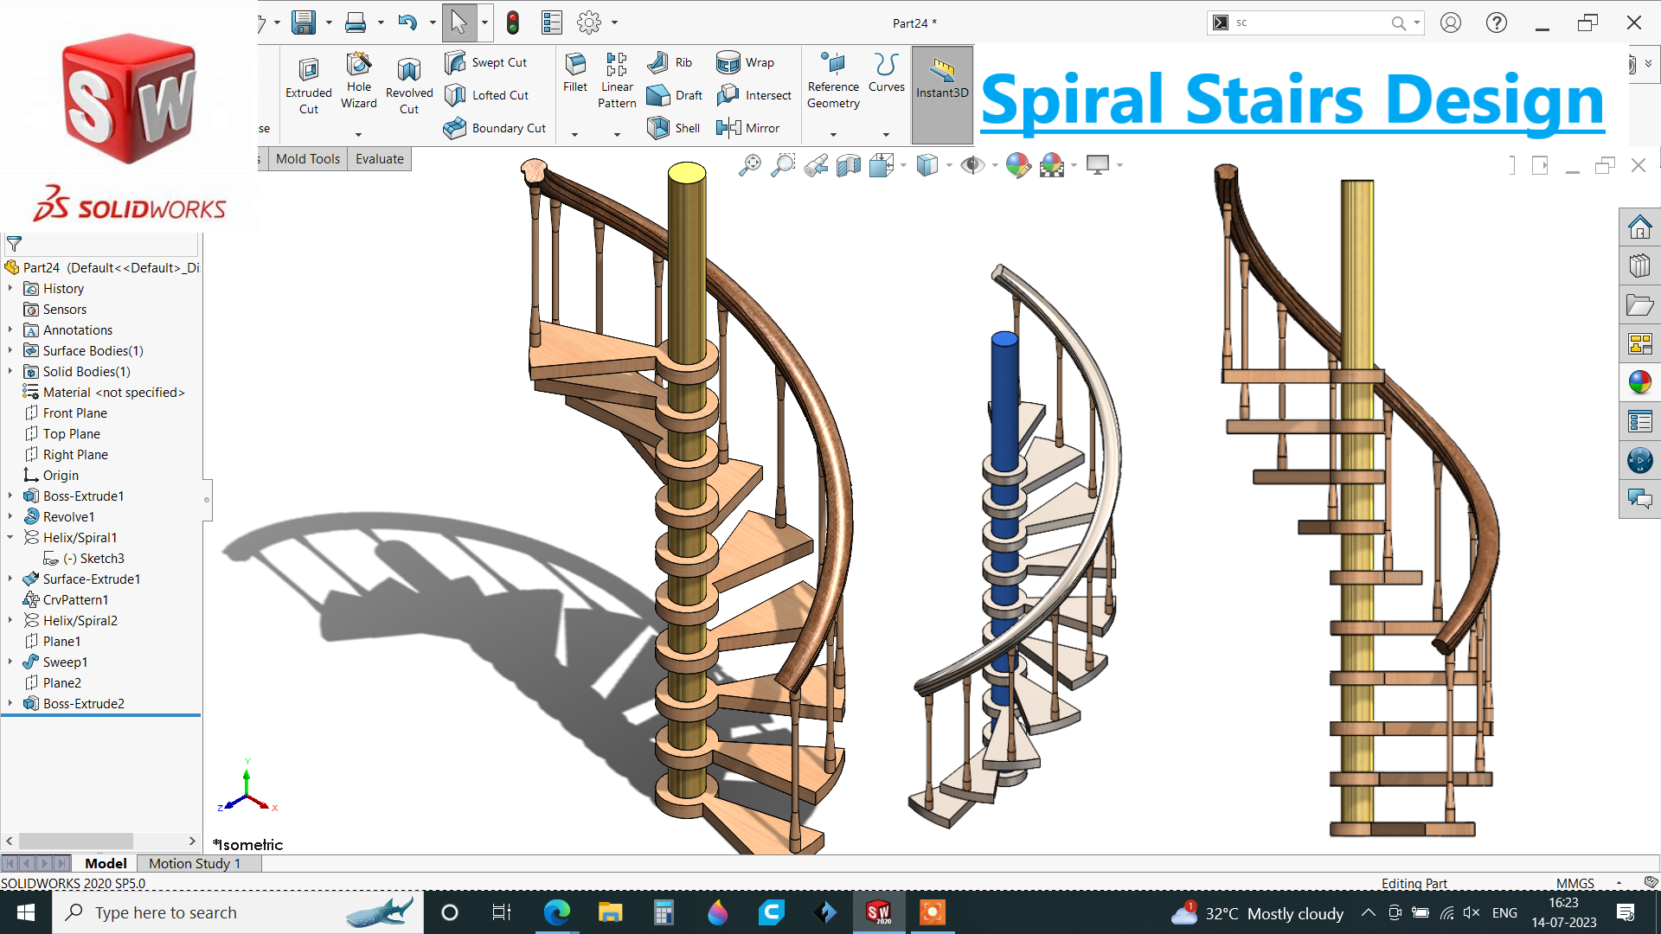The height and width of the screenshot is (934, 1661).
Task: Select the Fillet tool
Action: [574, 72]
